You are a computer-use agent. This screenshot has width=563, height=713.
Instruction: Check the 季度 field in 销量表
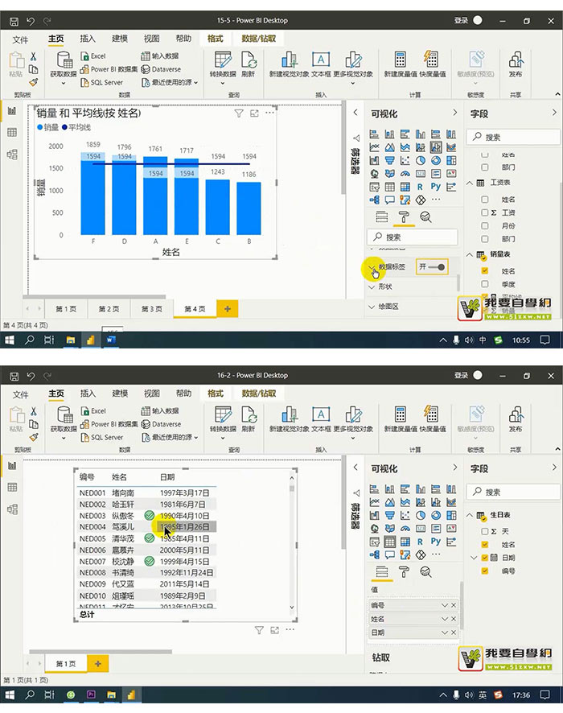pos(485,284)
